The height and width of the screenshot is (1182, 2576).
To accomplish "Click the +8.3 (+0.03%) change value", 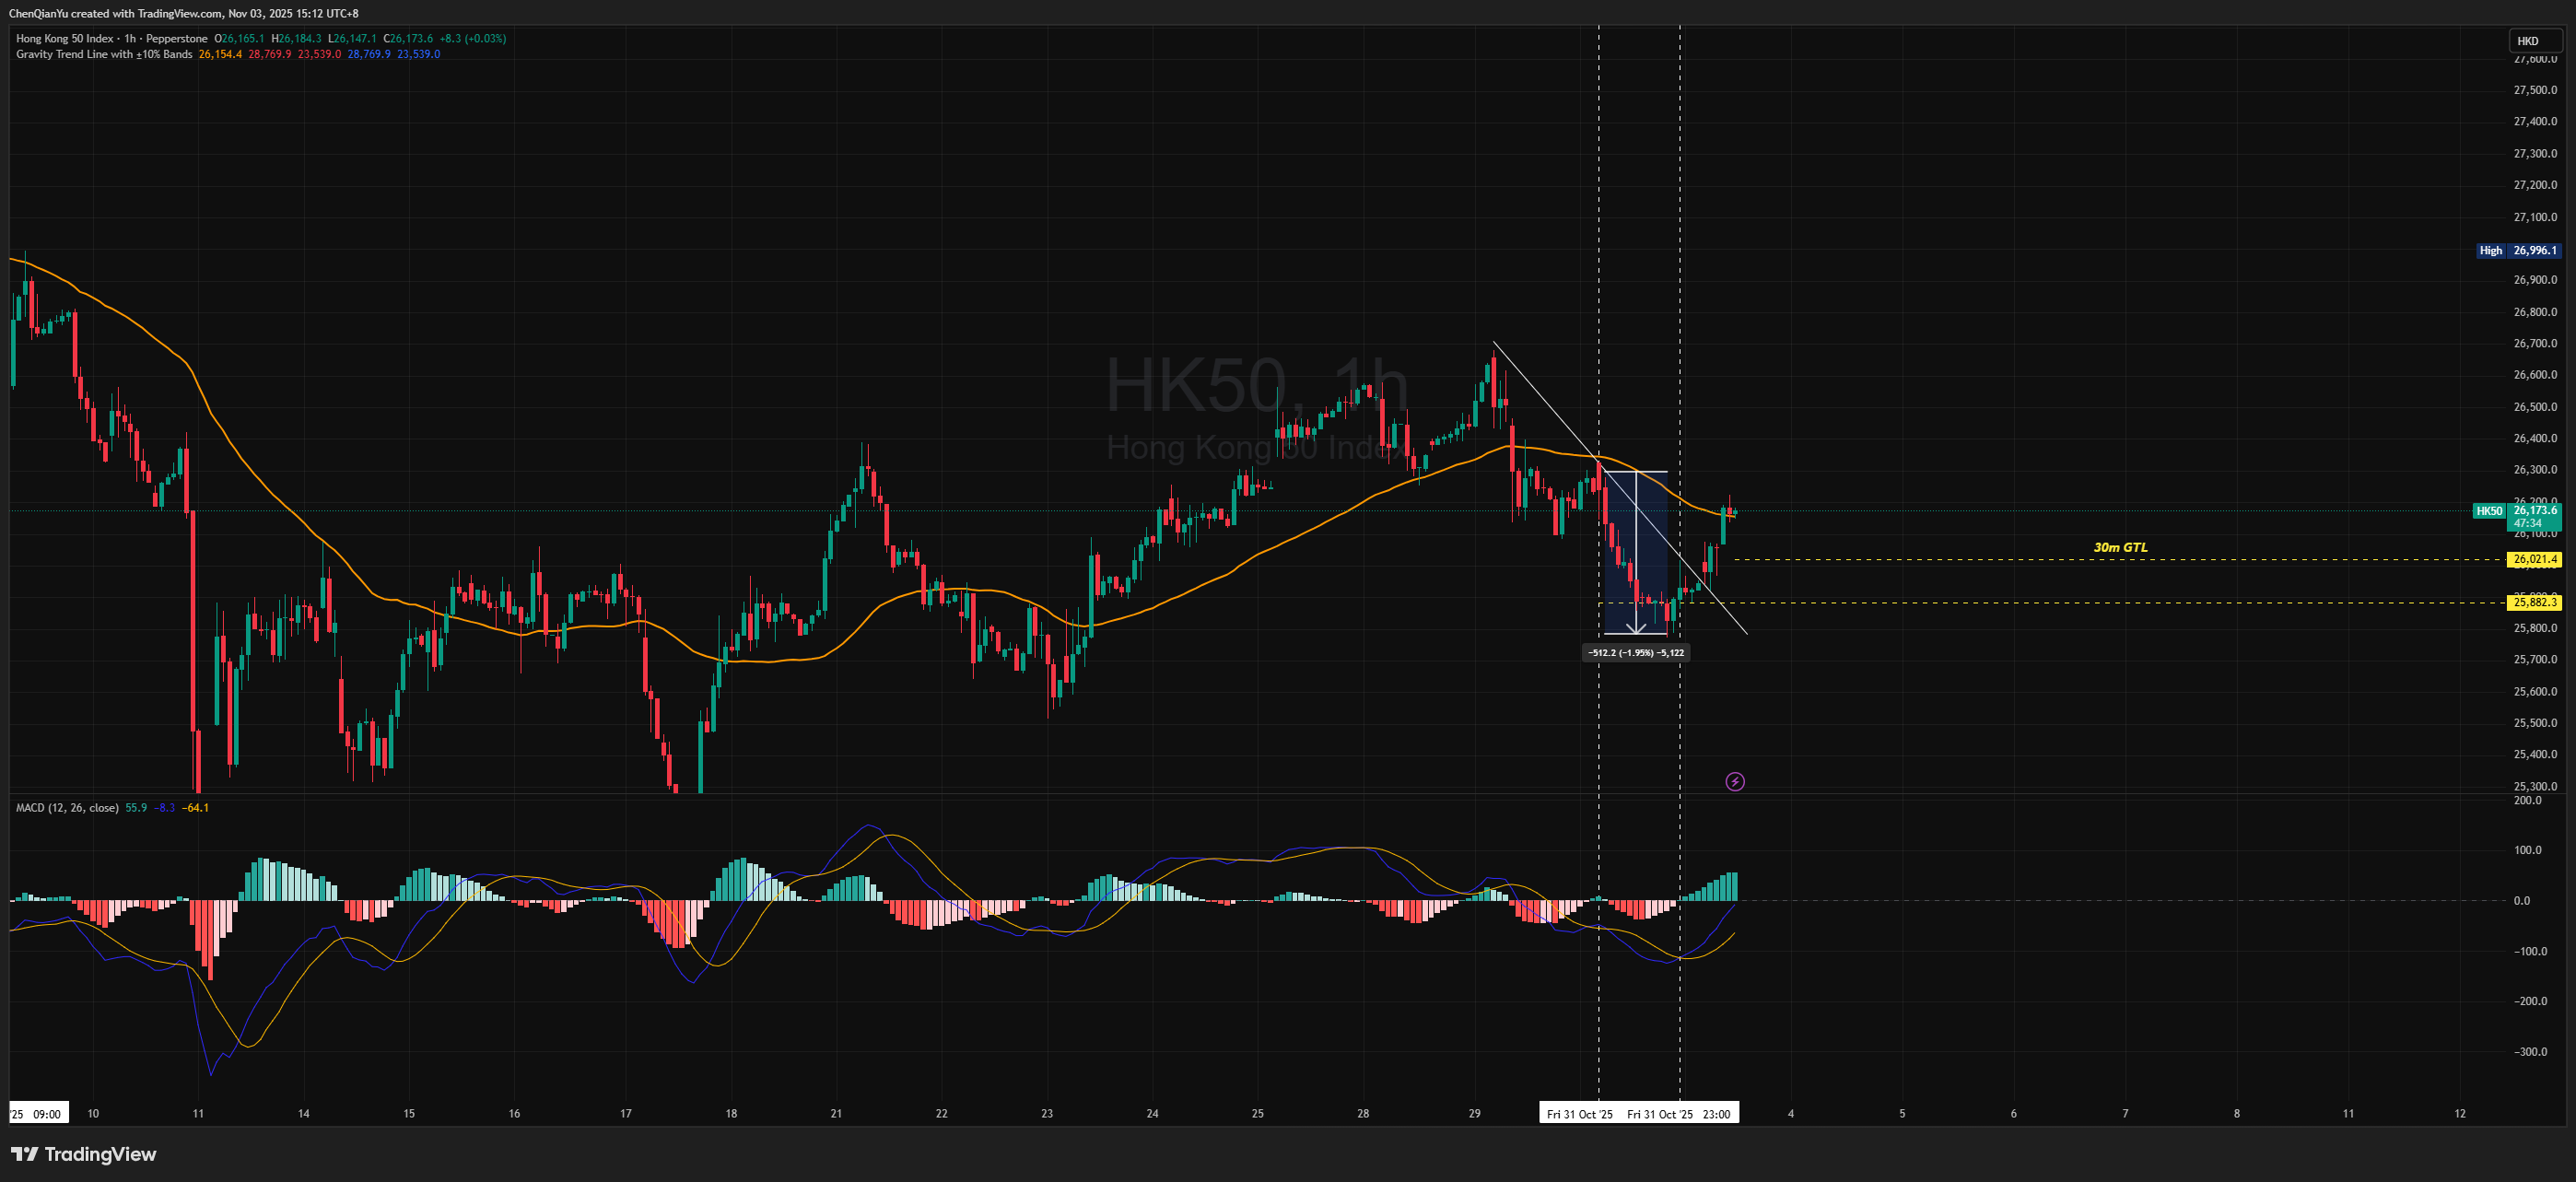I will [x=473, y=38].
